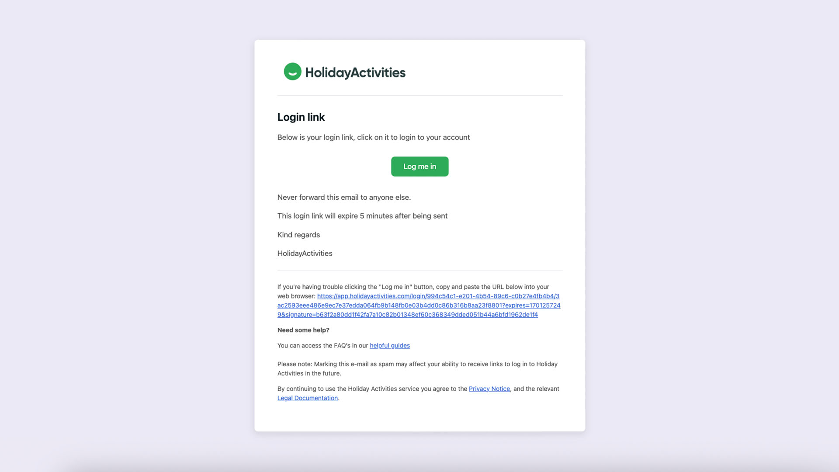Open the helpful guides link

(389, 346)
